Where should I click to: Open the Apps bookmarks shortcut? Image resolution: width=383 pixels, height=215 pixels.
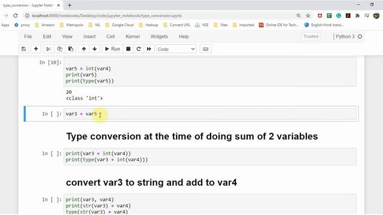pyautogui.click(x=5, y=25)
